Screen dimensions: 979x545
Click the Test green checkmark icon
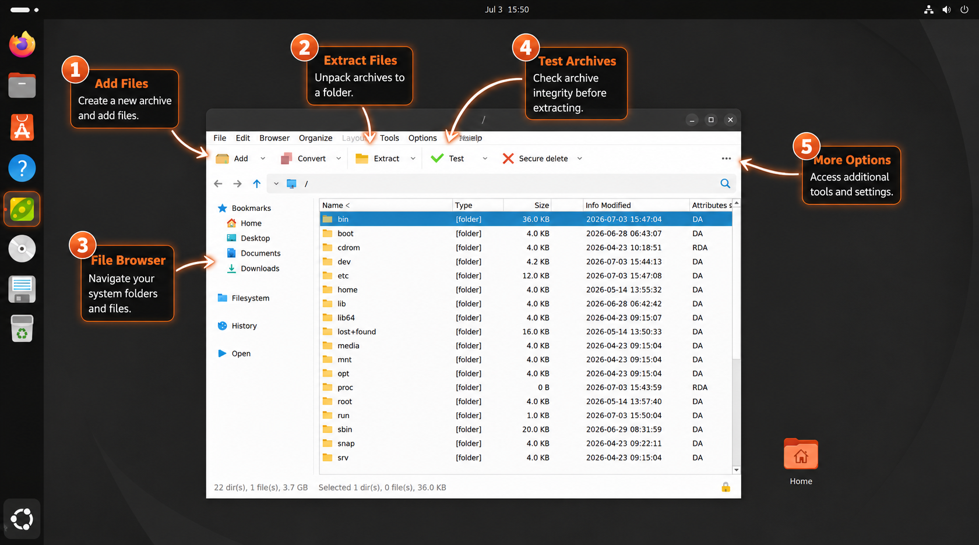click(437, 158)
